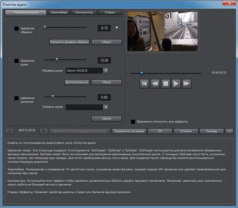Stop the preview playback
The width and height of the screenshot is (238, 208).
[166, 83]
